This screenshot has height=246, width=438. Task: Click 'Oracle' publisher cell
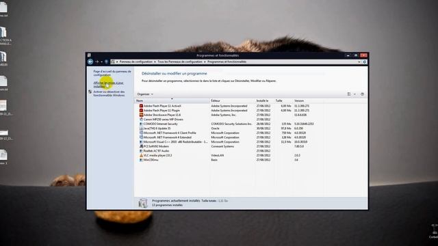coord(215,128)
